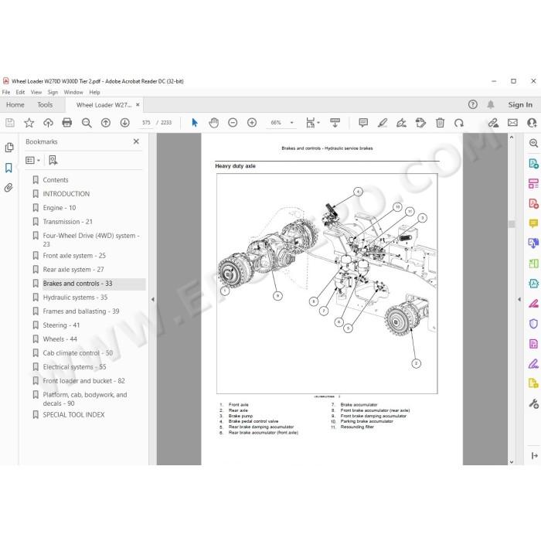Open the Add comment sticky note tool
The height and width of the screenshot is (541, 541).
click(x=363, y=122)
